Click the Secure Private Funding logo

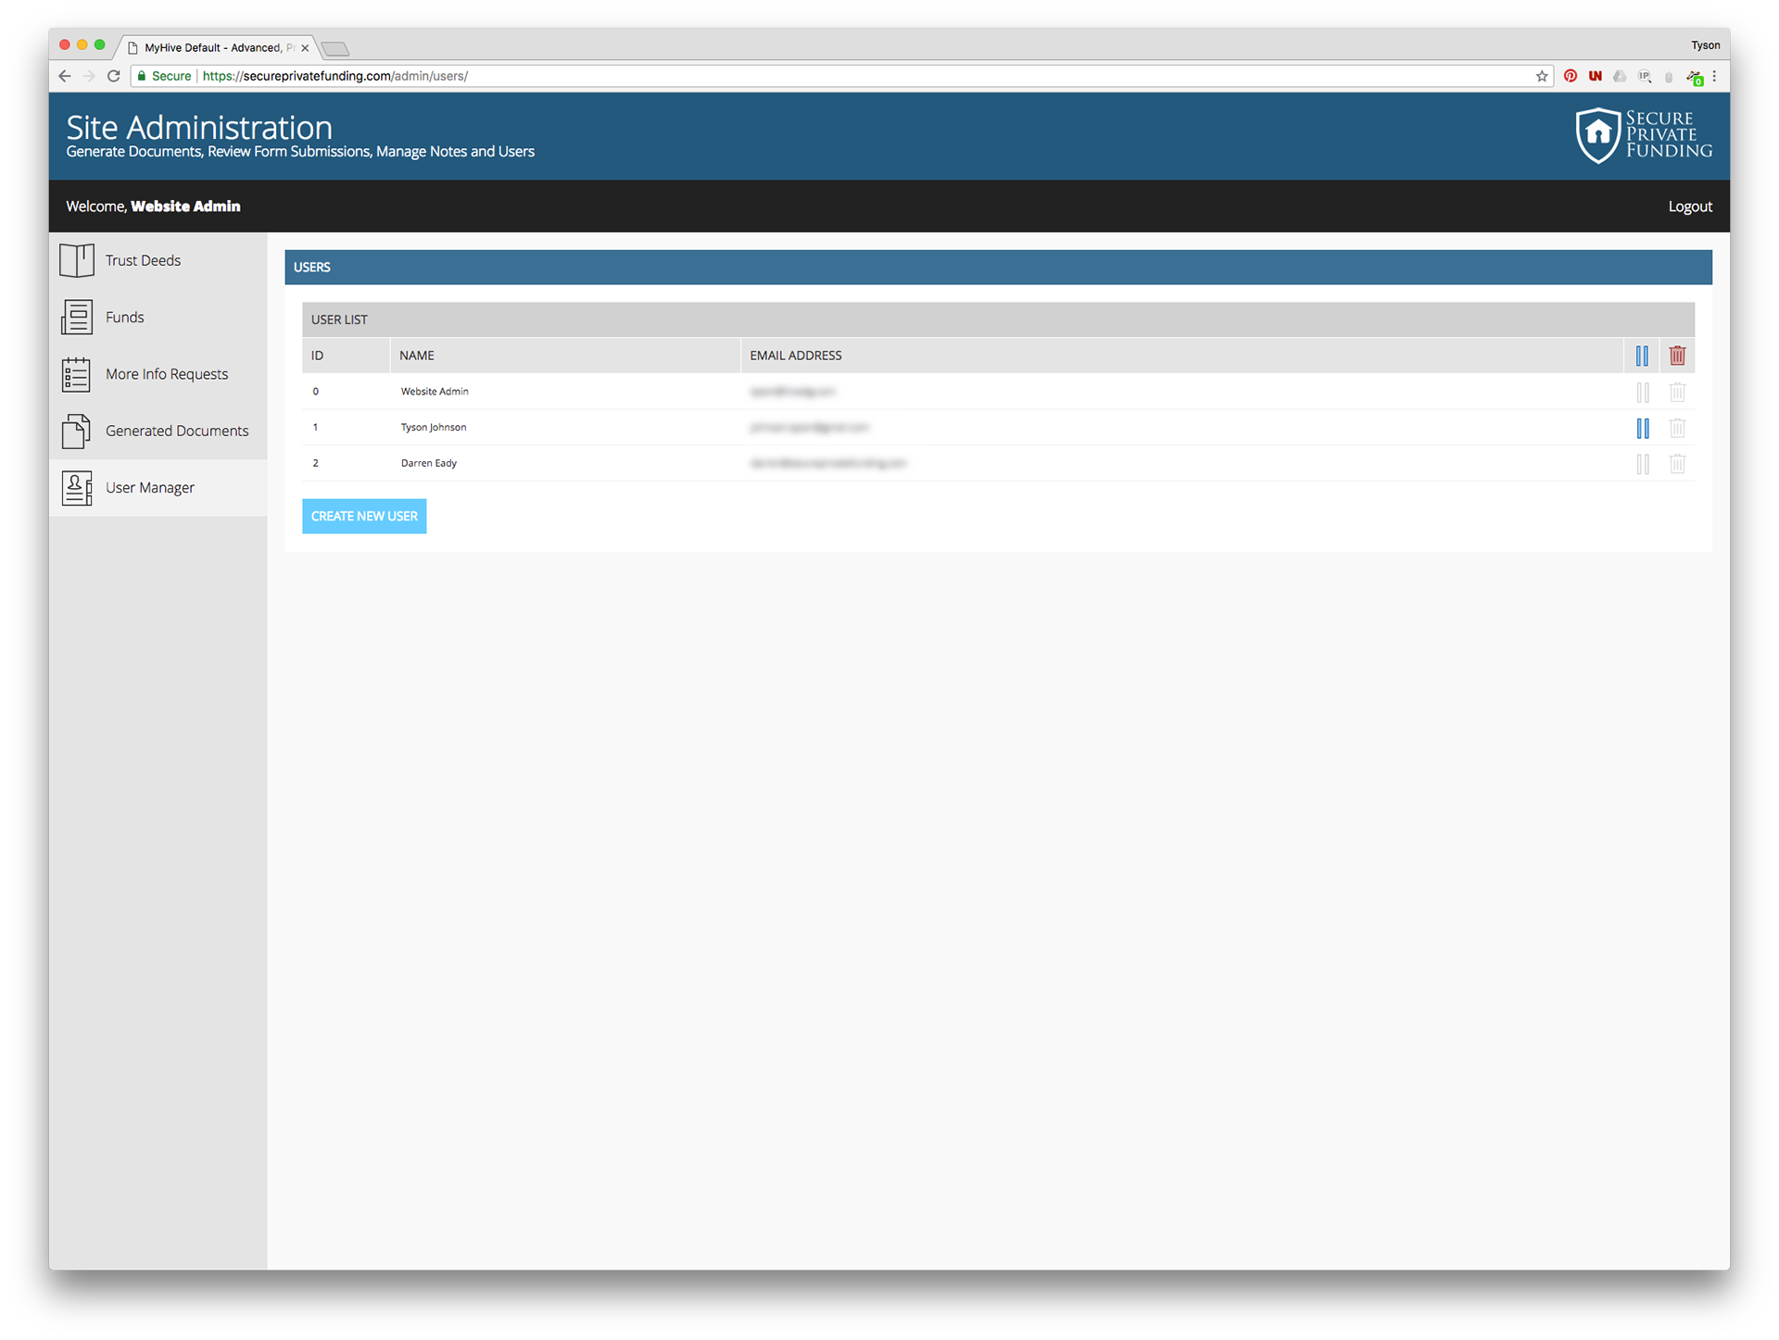tap(1643, 135)
